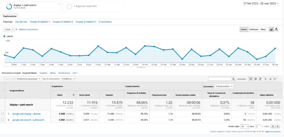
Task: Set chart granularity to Settimana
Action: (x=254, y=29)
